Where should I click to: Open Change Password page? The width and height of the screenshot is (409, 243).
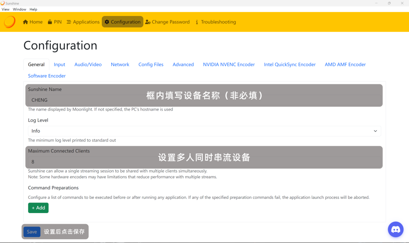pyautogui.click(x=167, y=22)
